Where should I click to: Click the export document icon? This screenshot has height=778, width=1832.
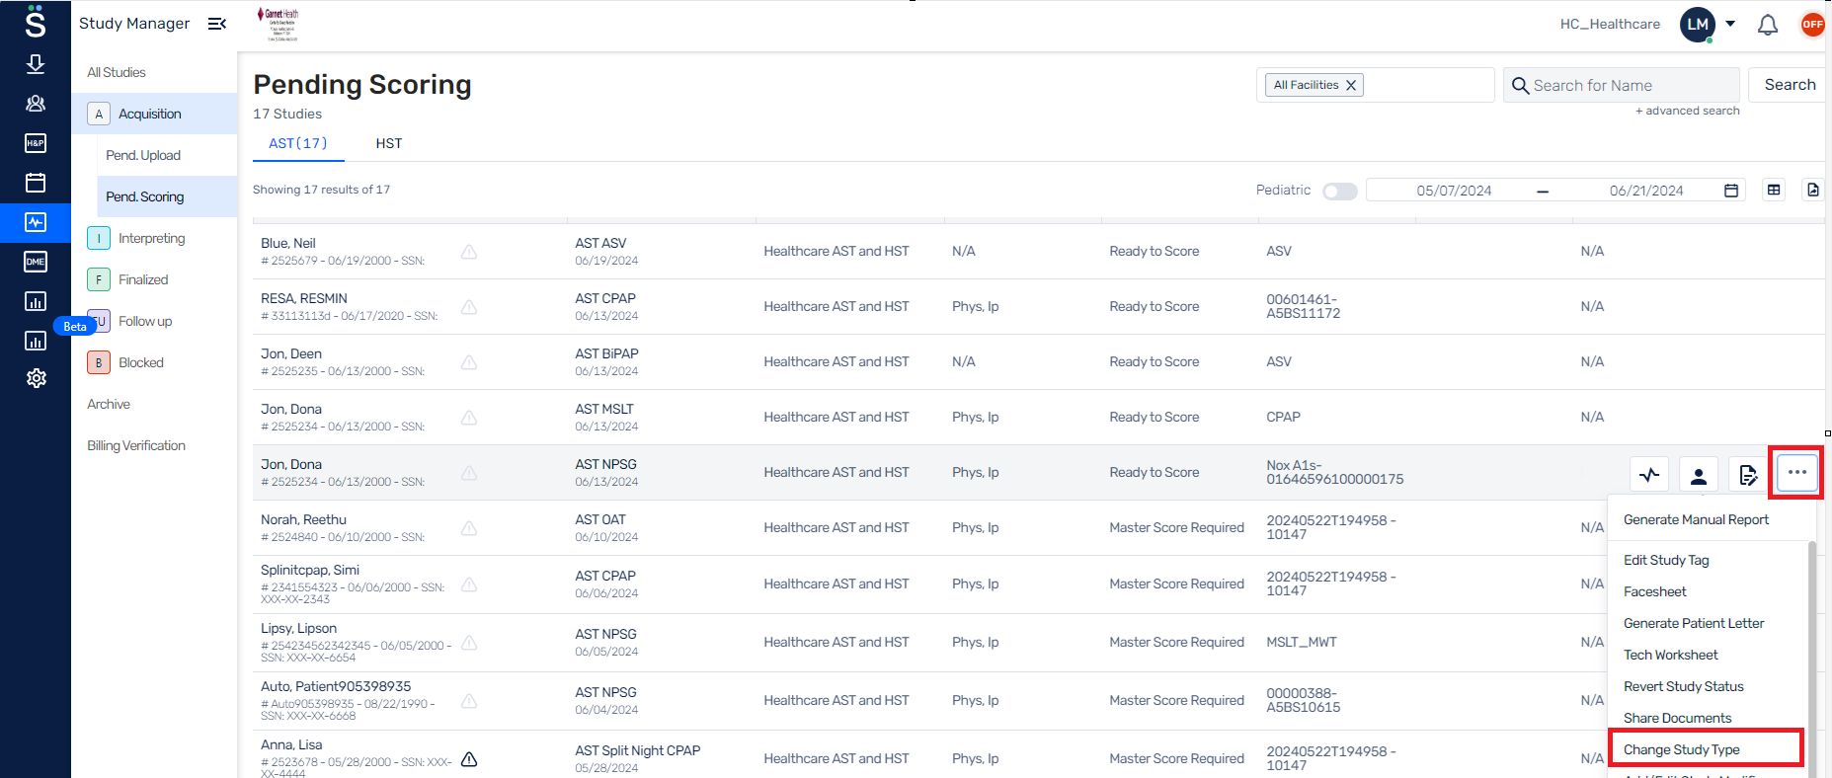(1813, 190)
